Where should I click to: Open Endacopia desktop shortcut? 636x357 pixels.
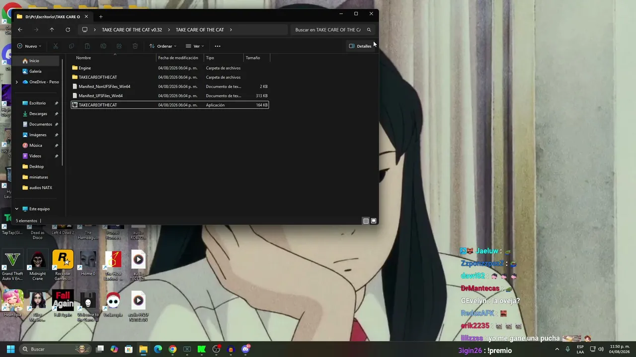[x=113, y=304]
